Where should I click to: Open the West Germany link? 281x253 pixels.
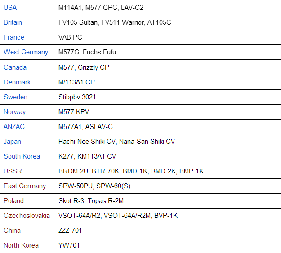point(26,52)
